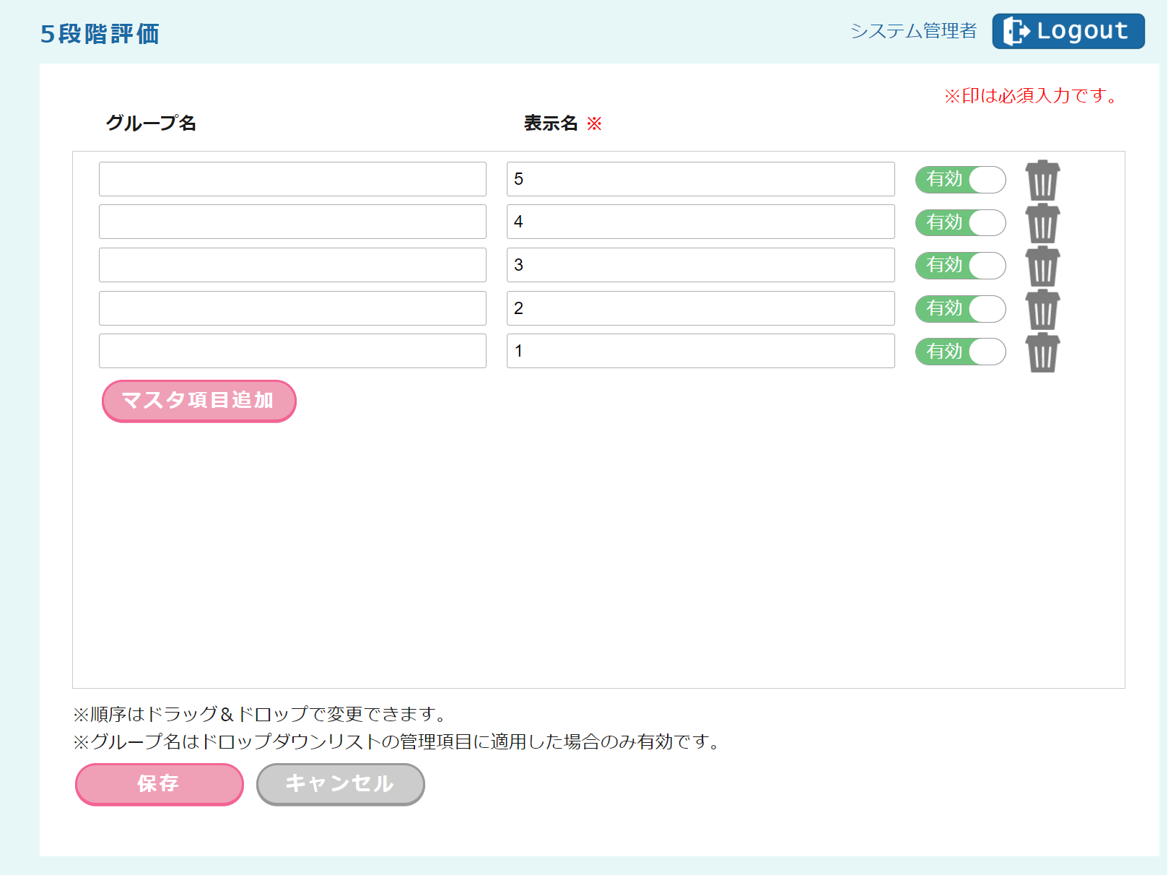Viewport: 1168px width, 875px height.
Task: Disable the 有効 switch for row 4
Action: point(960,222)
